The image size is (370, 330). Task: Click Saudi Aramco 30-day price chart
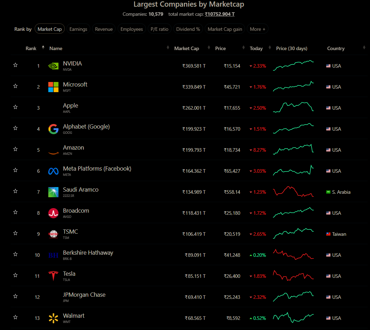[x=293, y=192]
